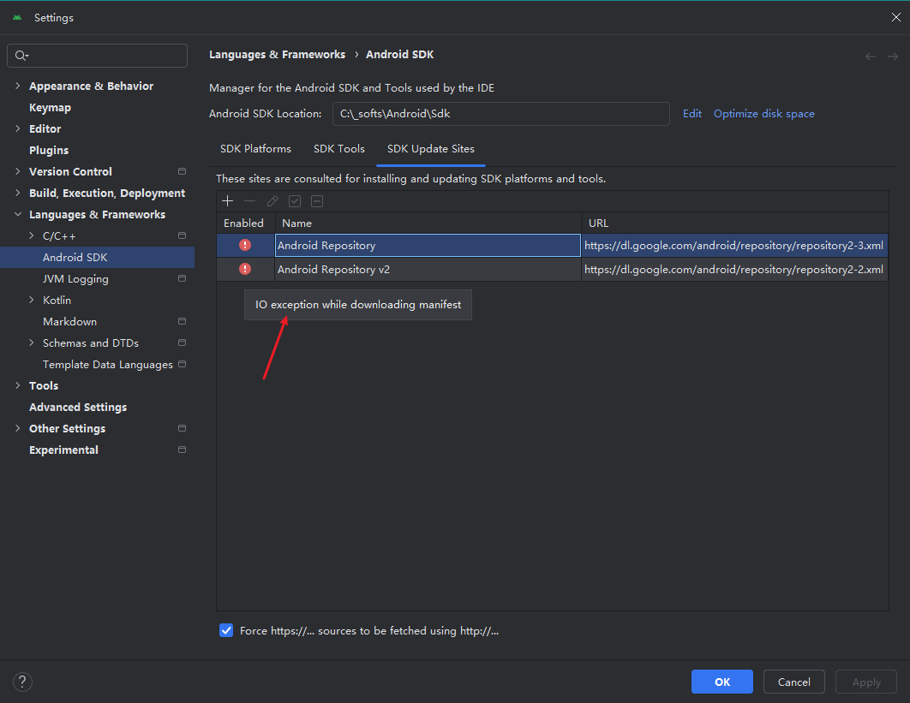Click the error icon for Android Repository v2
The width and height of the screenshot is (910, 703).
pos(245,269)
